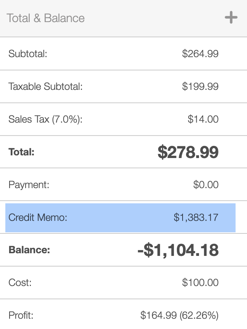The height and width of the screenshot is (329, 247).
Task: Click the Credit Memo amount $1,383.17
Action: tap(196, 217)
